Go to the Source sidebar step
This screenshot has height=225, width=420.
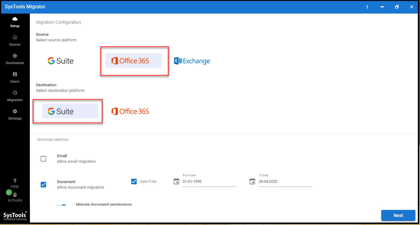(15, 40)
